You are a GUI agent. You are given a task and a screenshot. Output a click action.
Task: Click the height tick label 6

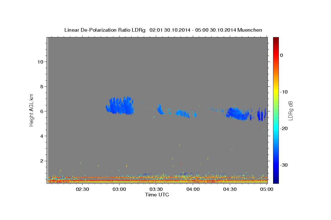click(x=42, y=111)
